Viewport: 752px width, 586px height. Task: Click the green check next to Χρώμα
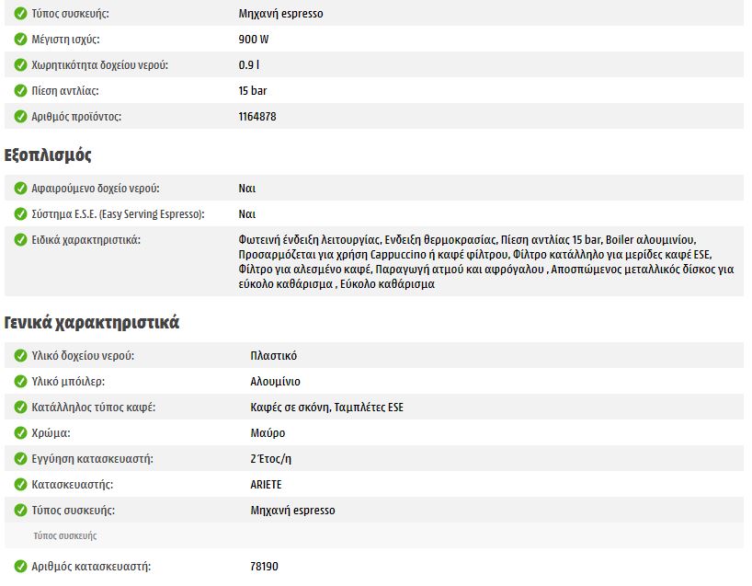pyautogui.click(x=20, y=433)
